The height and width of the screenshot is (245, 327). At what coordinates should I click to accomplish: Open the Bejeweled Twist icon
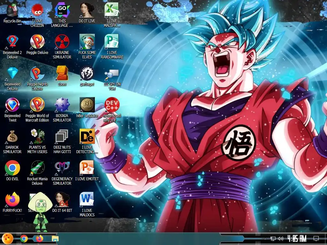12,105
